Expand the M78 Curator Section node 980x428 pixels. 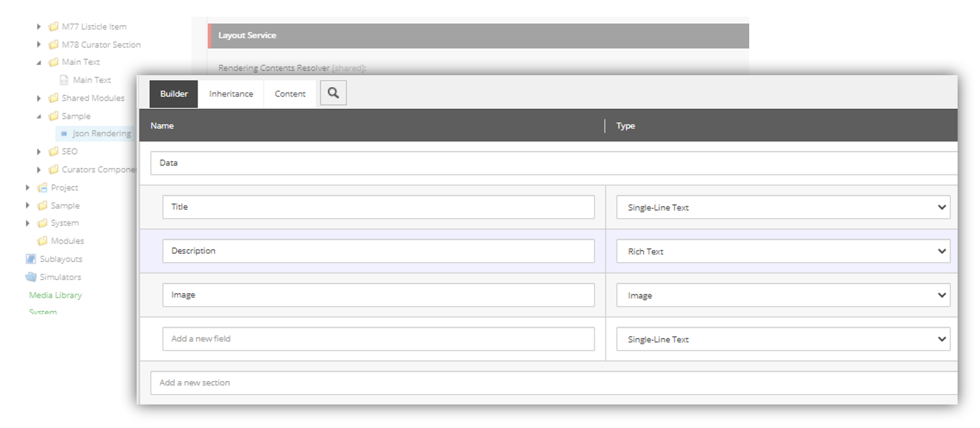pyautogui.click(x=38, y=44)
